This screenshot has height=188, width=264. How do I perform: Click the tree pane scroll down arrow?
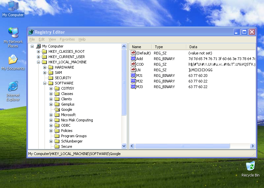pyautogui.click(x=124, y=146)
